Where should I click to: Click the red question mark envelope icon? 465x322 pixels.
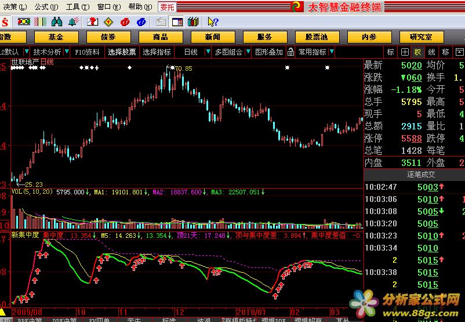coord(93,22)
